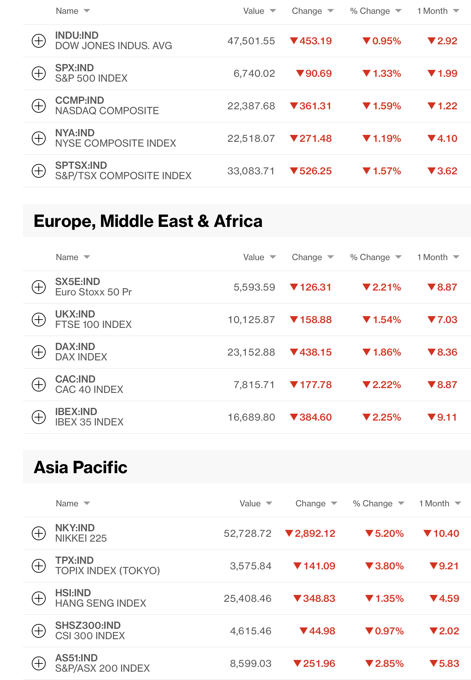The width and height of the screenshot is (471, 680).
Task: Sort Europe table by Change column arrow
Action: point(331,257)
